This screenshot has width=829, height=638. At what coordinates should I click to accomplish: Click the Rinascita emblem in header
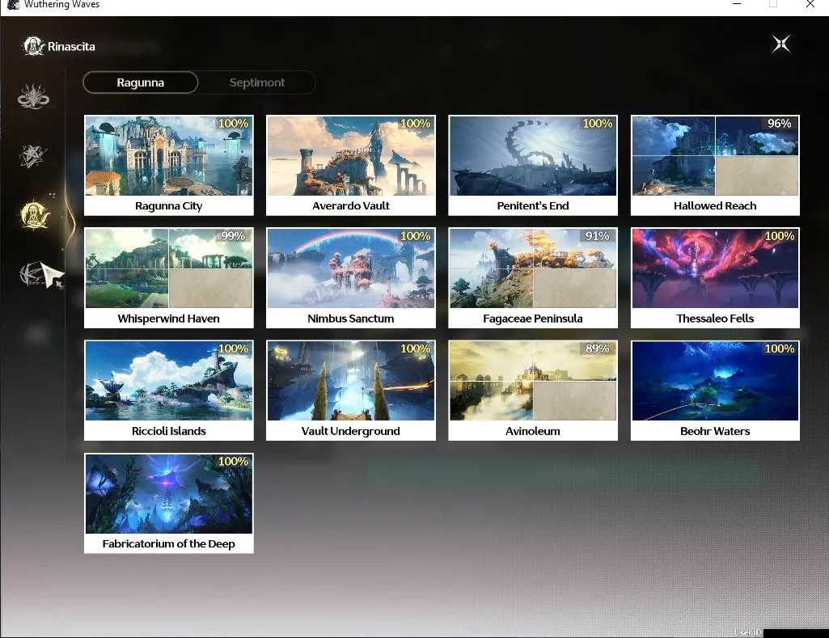coord(33,46)
